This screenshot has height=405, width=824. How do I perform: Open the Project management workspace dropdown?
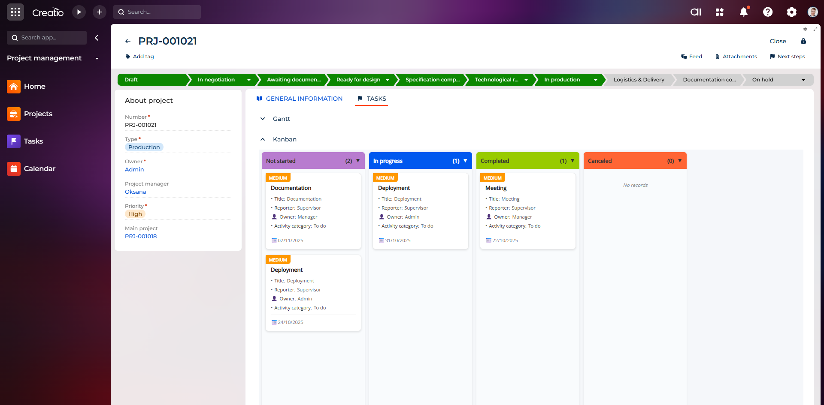click(97, 58)
